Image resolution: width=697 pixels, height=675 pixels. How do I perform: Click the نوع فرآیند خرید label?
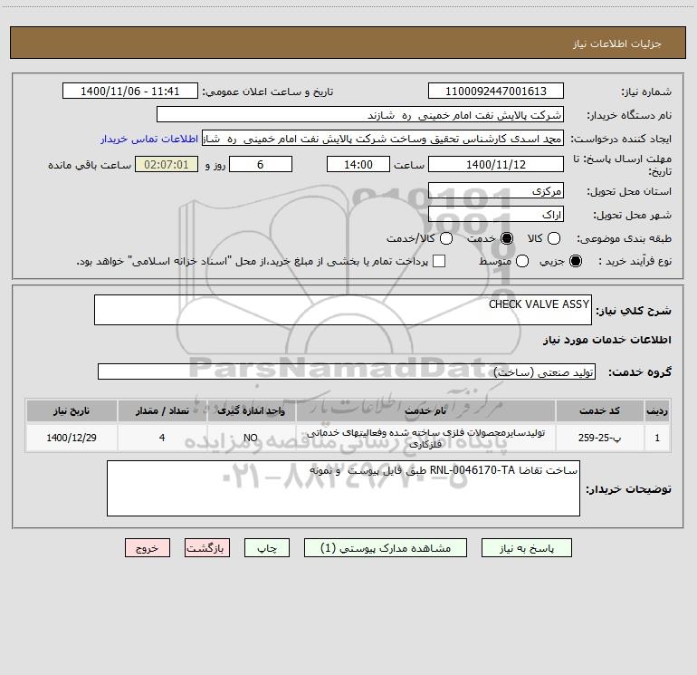click(x=635, y=261)
